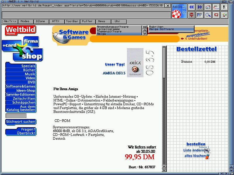Viewport: 234px width, 175px height.
Task: Click the Modes toolbar button
Action: [26, 21]
